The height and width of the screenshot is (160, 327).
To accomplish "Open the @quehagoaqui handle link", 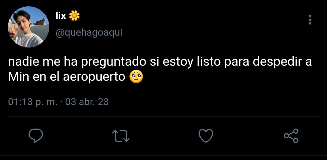I will [89, 33].
